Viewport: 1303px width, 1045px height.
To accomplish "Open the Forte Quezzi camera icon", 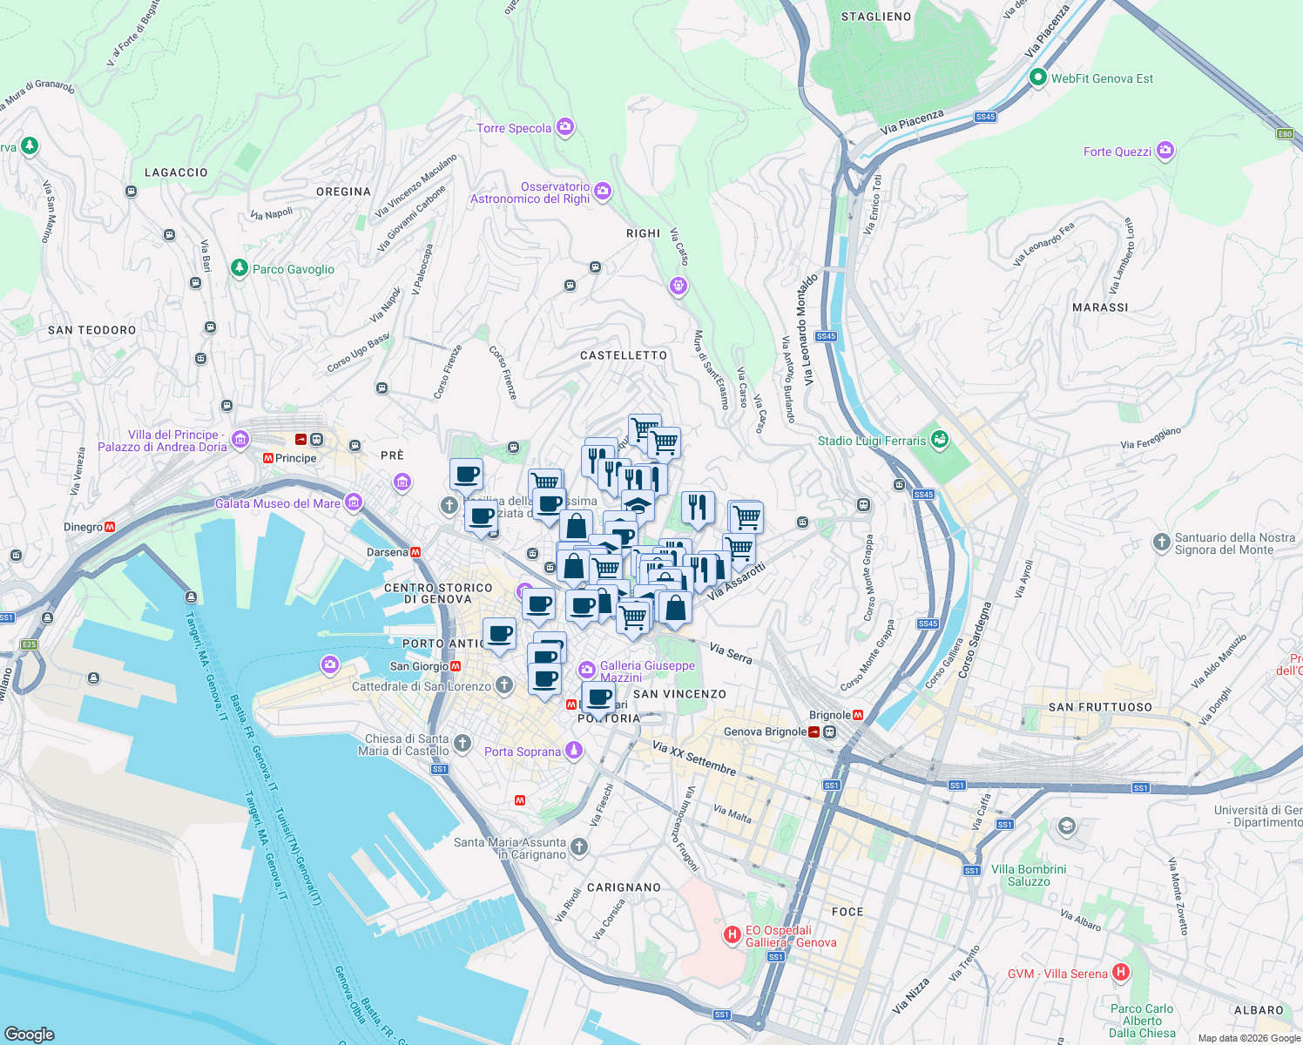I will pos(1165,151).
